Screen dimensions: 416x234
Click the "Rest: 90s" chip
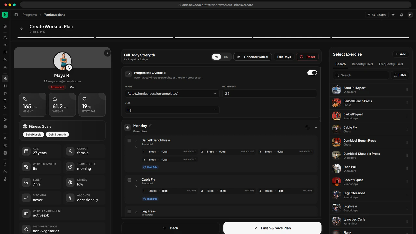pyautogui.click(x=150, y=167)
